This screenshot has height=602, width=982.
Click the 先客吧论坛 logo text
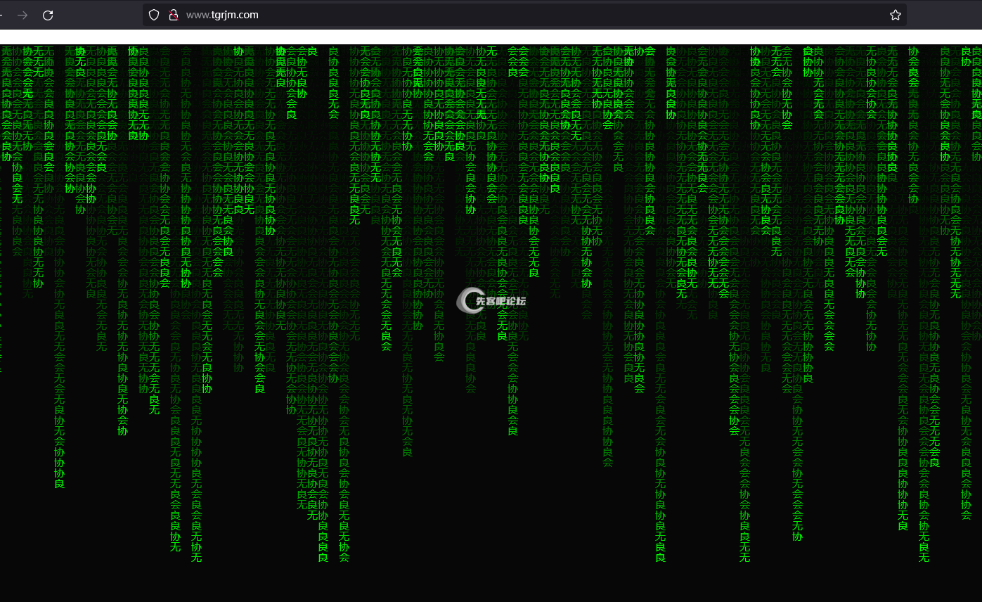click(x=500, y=301)
